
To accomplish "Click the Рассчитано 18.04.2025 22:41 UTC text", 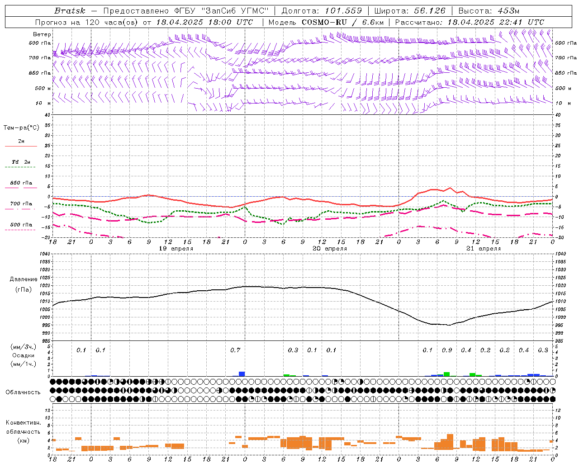I will (x=470, y=22).
